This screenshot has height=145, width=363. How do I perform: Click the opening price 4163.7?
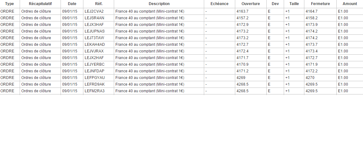(x=243, y=11)
